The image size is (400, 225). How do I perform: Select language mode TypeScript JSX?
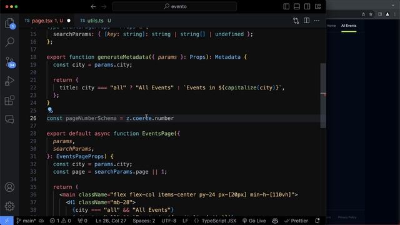click(x=219, y=221)
